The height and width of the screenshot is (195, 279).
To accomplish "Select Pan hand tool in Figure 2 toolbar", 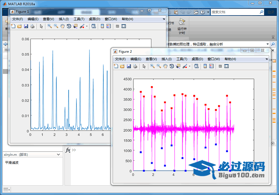I will (165, 66).
